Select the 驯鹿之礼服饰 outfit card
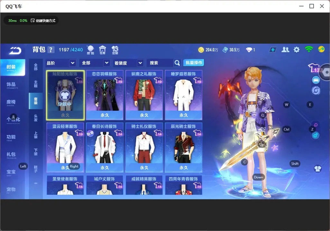This screenshot has height=231, width=330. pyautogui.click(x=144, y=95)
